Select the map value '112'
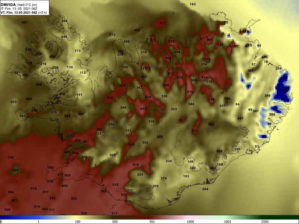Screen dimensions: 299x224 point(83,73)
